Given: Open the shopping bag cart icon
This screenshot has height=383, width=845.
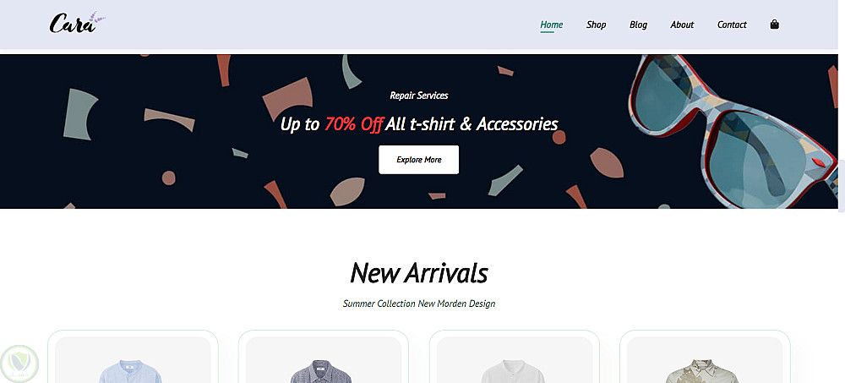Looking at the screenshot, I should (774, 25).
